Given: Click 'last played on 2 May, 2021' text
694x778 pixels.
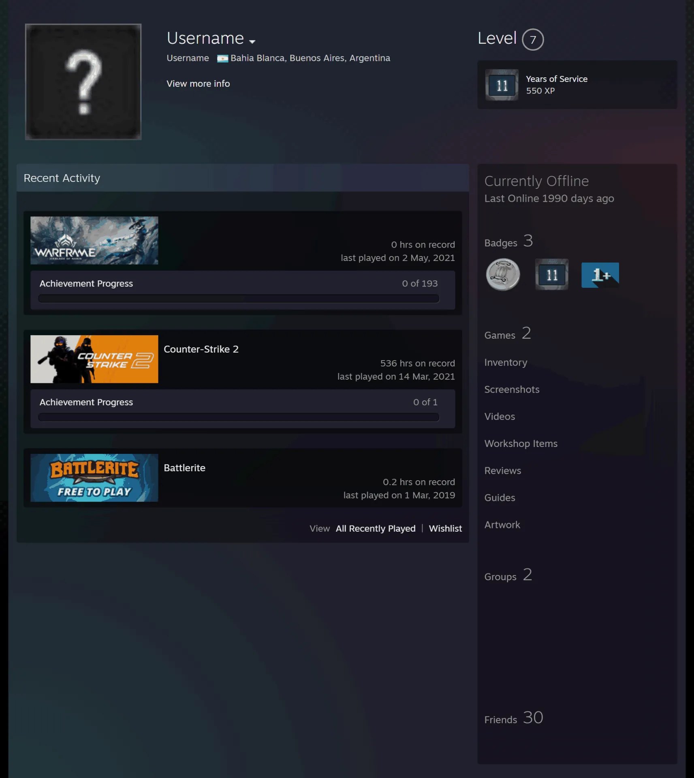Looking at the screenshot, I should 397,258.
